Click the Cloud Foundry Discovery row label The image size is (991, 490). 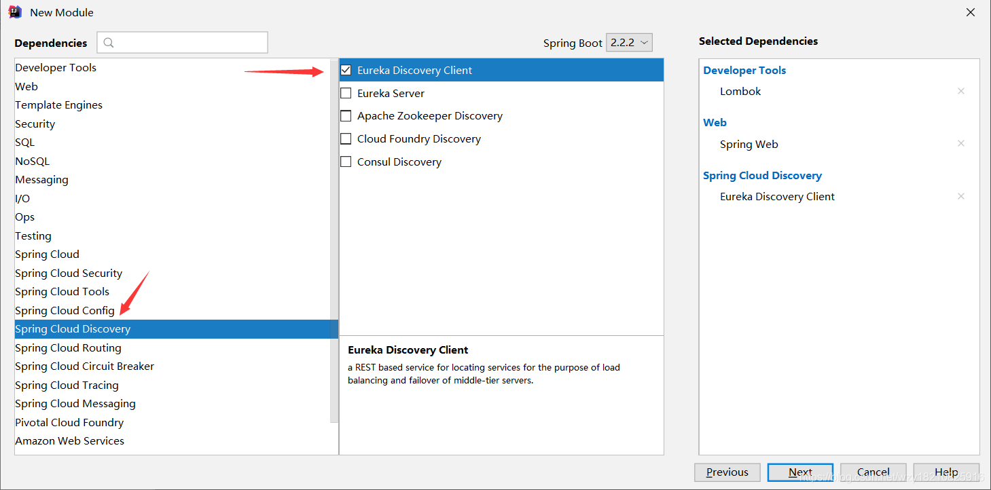pos(419,139)
